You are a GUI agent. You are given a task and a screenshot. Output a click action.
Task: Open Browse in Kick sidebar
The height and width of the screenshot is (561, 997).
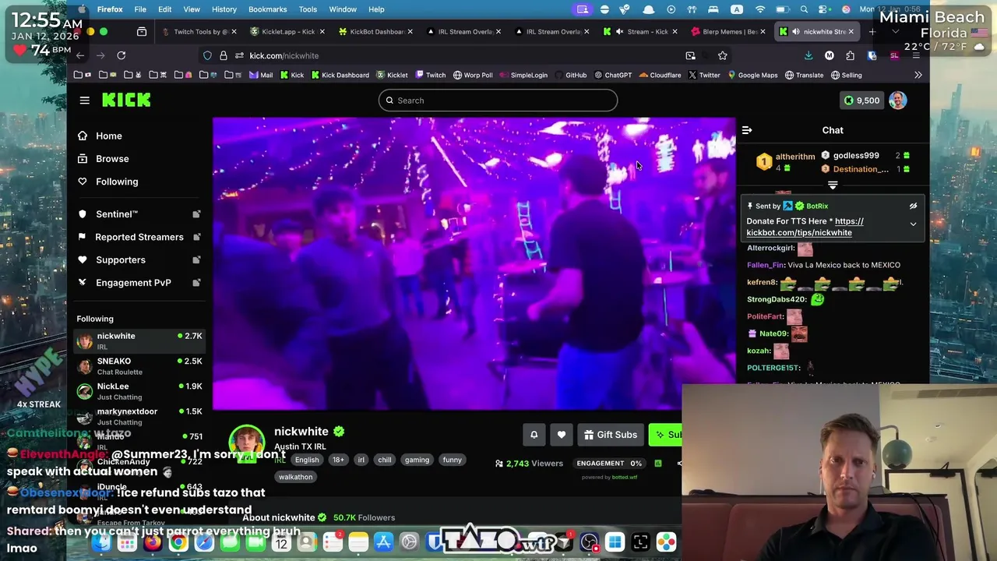(x=112, y=158)
